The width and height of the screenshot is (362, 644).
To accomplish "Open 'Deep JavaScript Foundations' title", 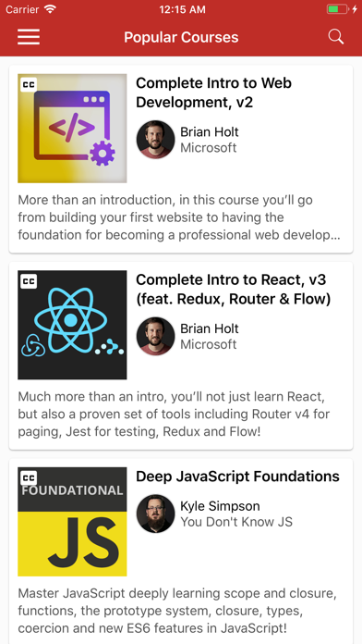I will tap(237, 477).
